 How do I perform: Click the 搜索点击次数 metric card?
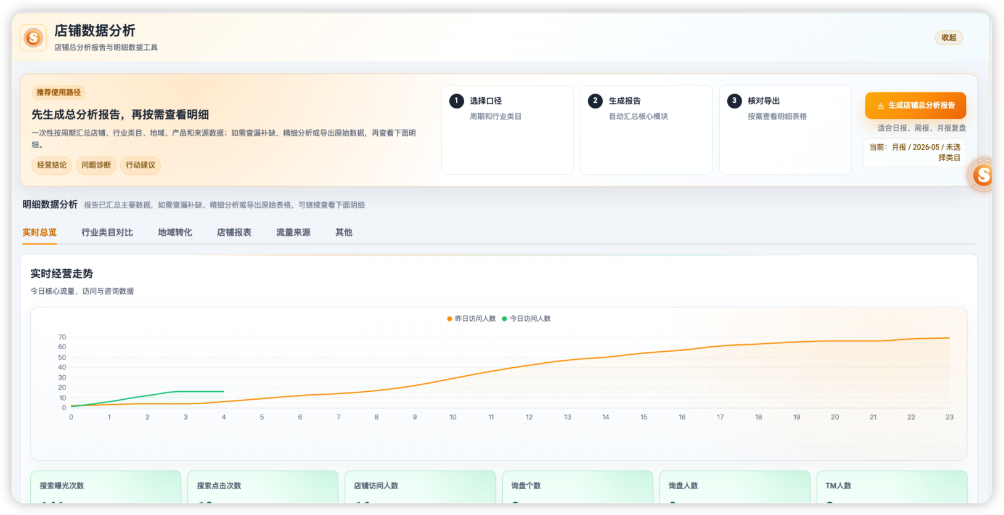(263, 487)
